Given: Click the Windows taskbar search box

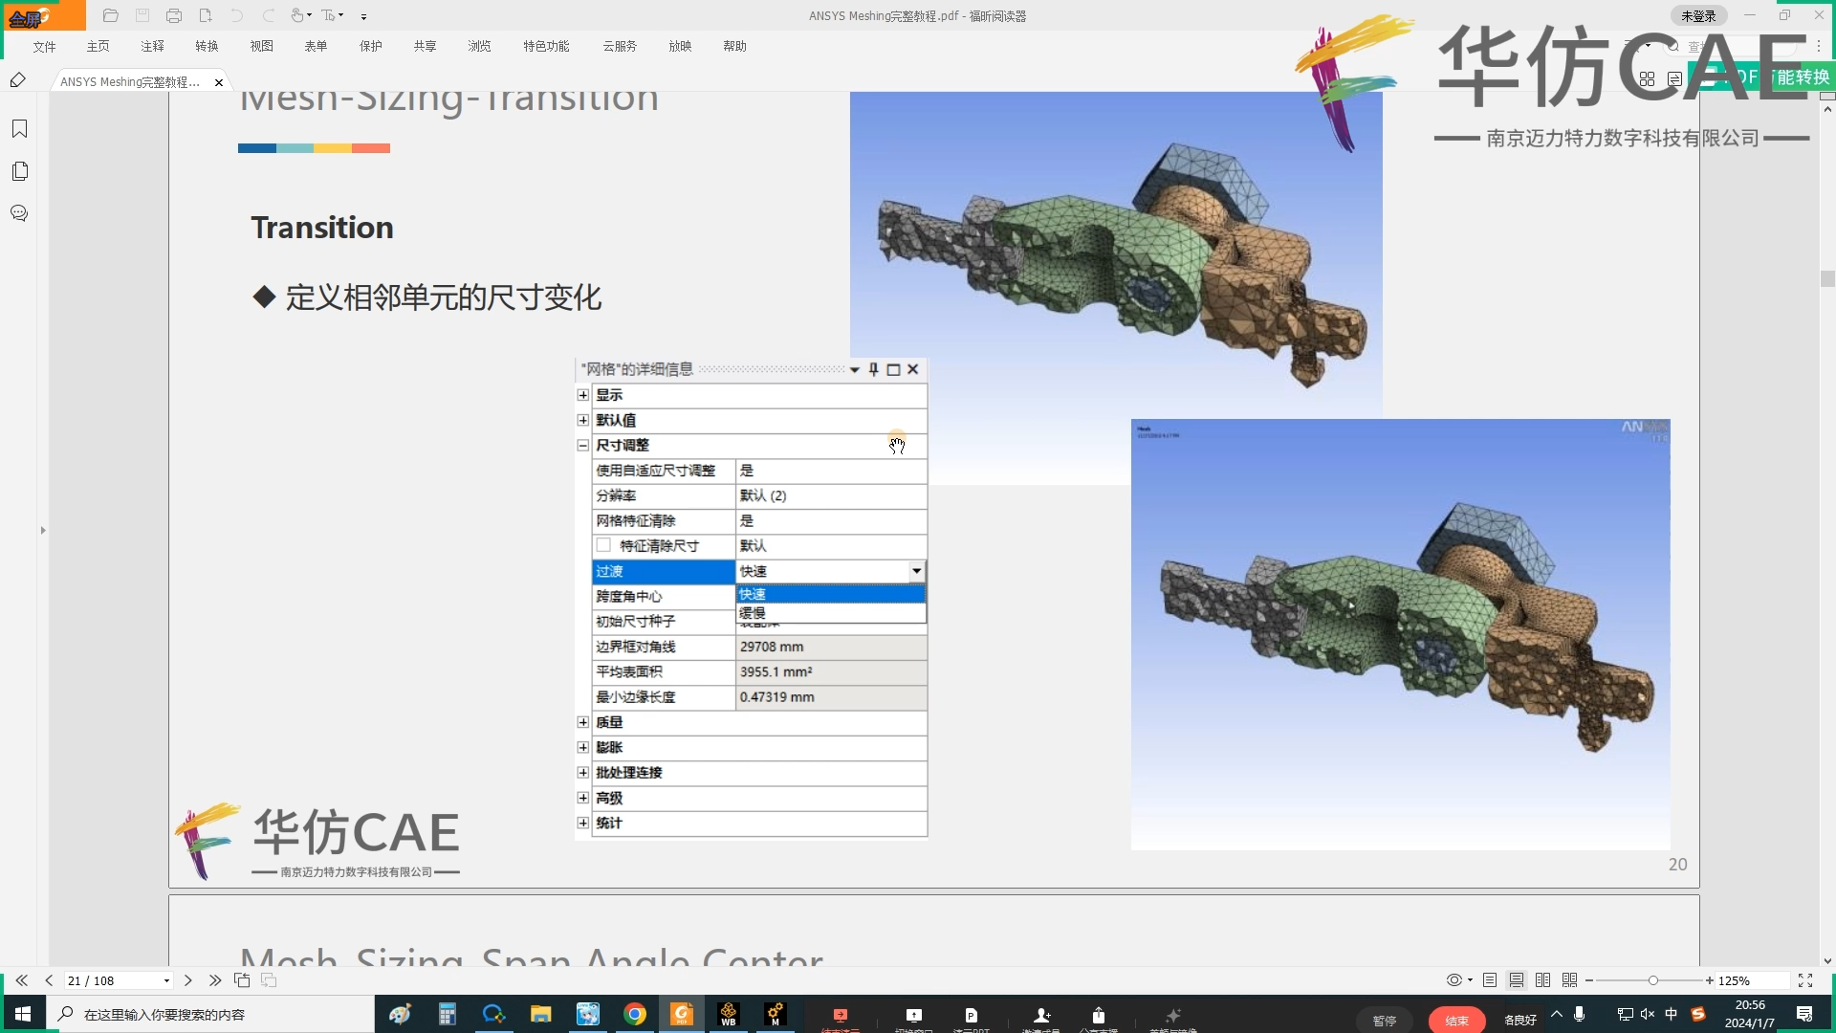Looking at the screenshot, I should coord(210,1014).
